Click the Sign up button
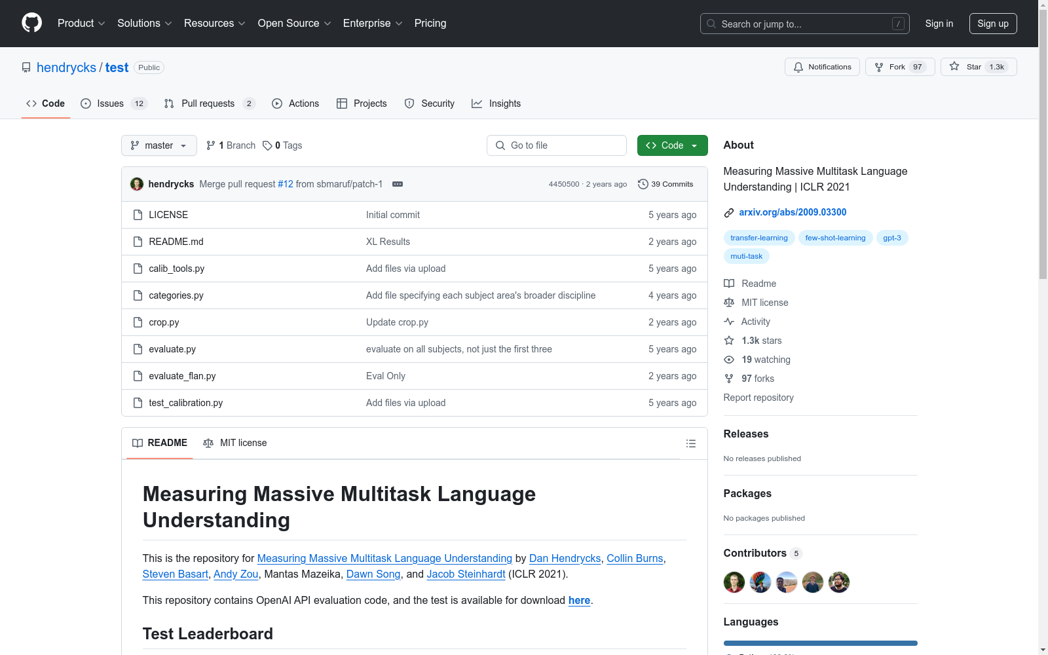 (993, 24)
